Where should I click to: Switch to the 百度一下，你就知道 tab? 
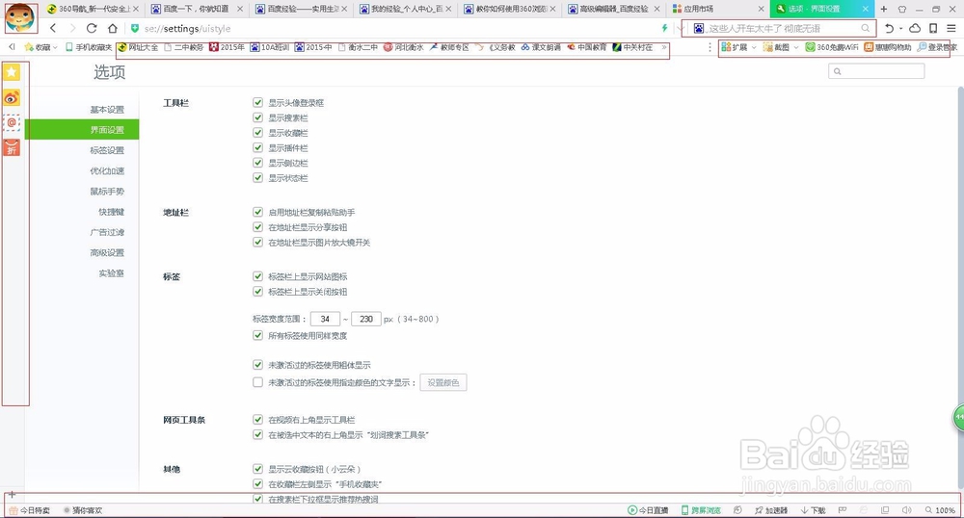click(x=196, y=9)
